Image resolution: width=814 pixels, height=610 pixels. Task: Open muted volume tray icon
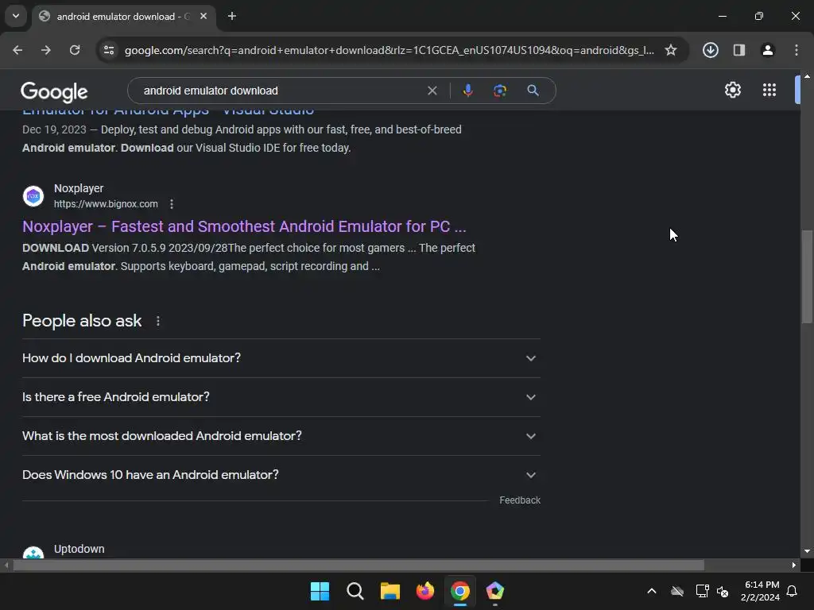(x=722, y=591)
